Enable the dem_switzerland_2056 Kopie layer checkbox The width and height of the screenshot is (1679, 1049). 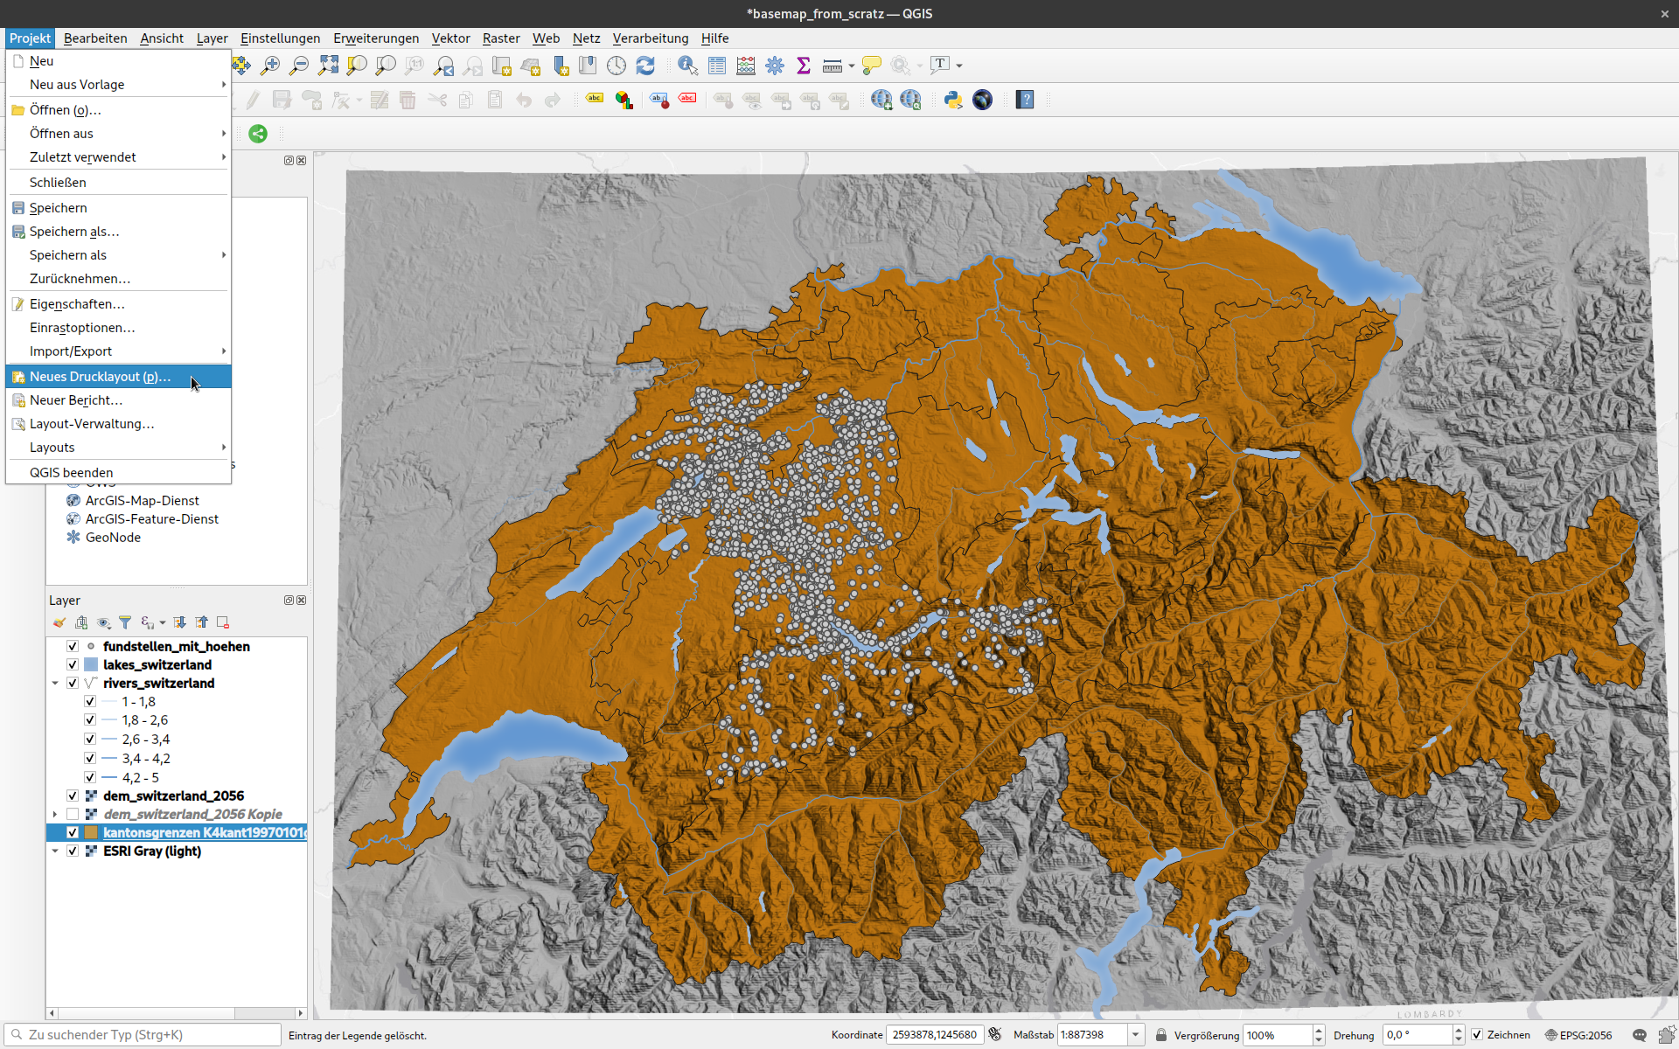[73, 814]
